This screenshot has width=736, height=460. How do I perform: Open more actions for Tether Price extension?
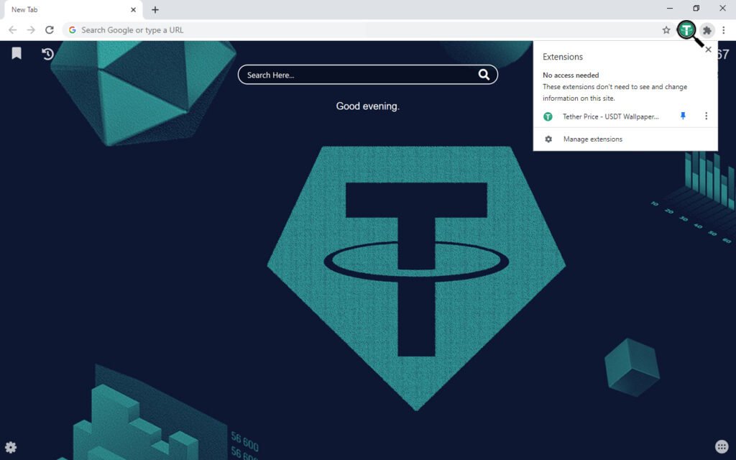tap(706, 116)
